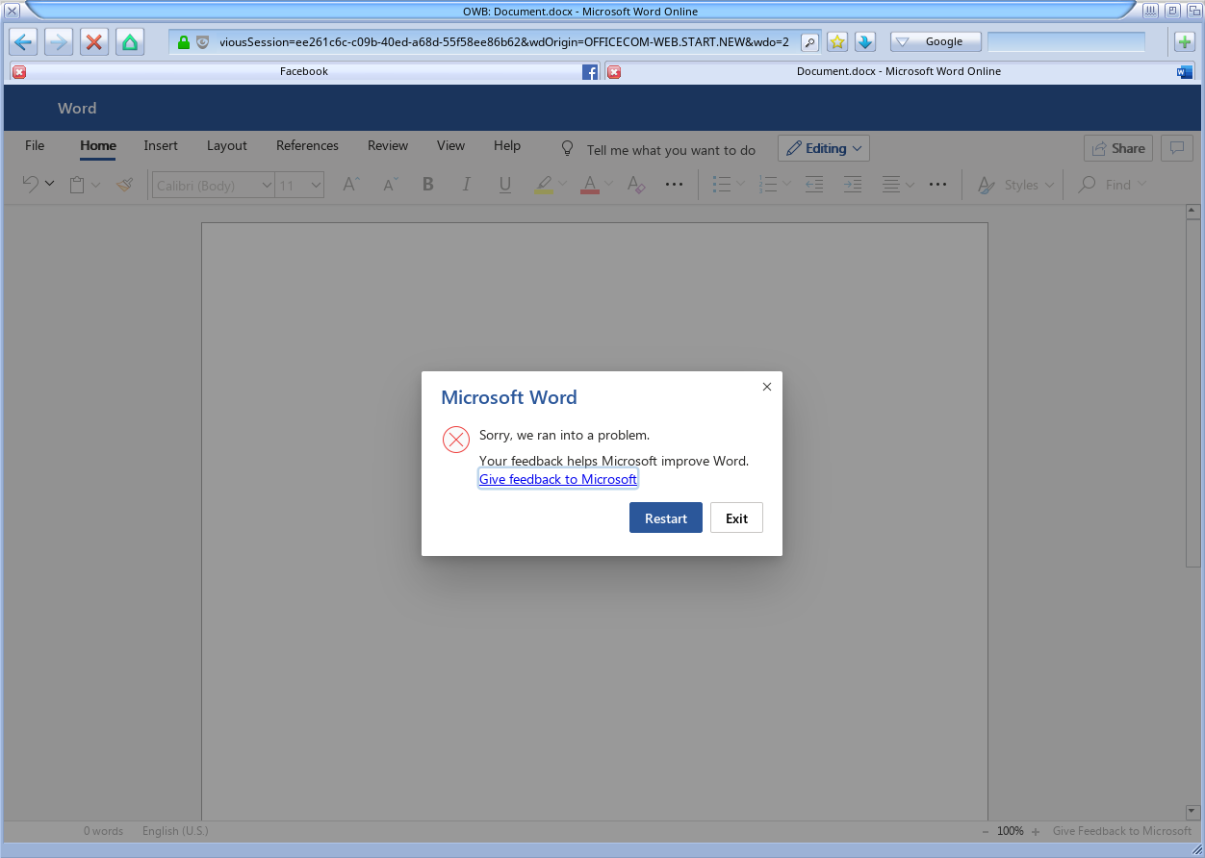Screen dimensions: 1205x858
Task: Click Give feedback to Microsoft link in dialog
Action: [x=558, y=479]
